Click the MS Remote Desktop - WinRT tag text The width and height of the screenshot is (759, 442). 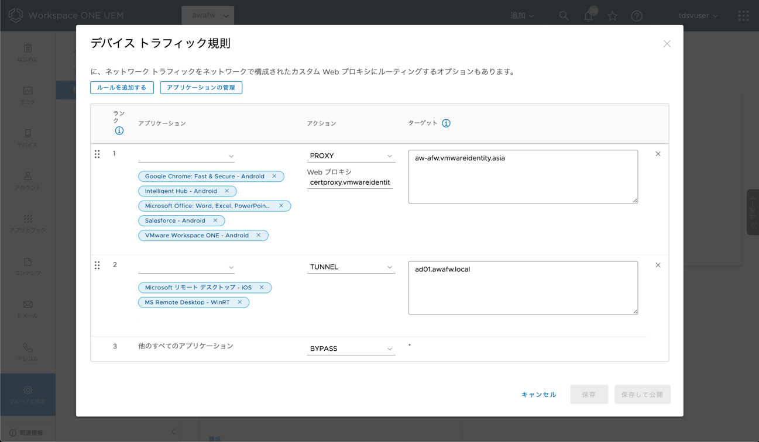pos(187,302)
